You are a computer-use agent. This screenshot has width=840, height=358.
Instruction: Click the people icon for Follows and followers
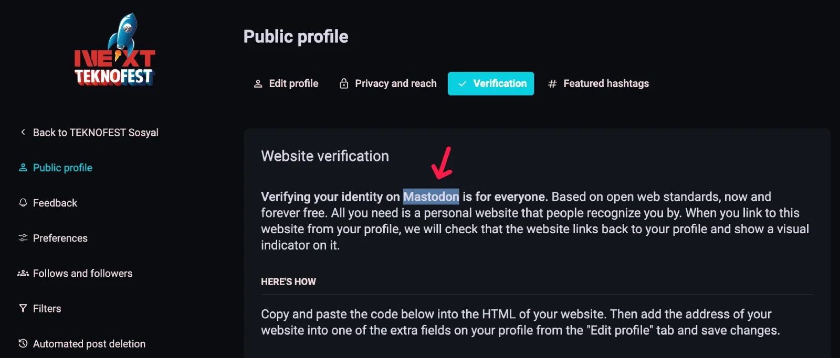(23, 273)
